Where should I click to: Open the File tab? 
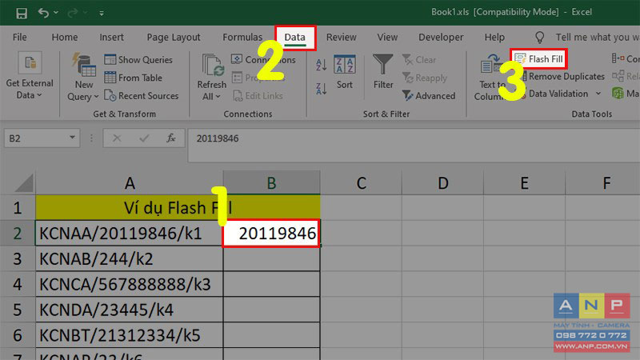[x=19, y=37]
